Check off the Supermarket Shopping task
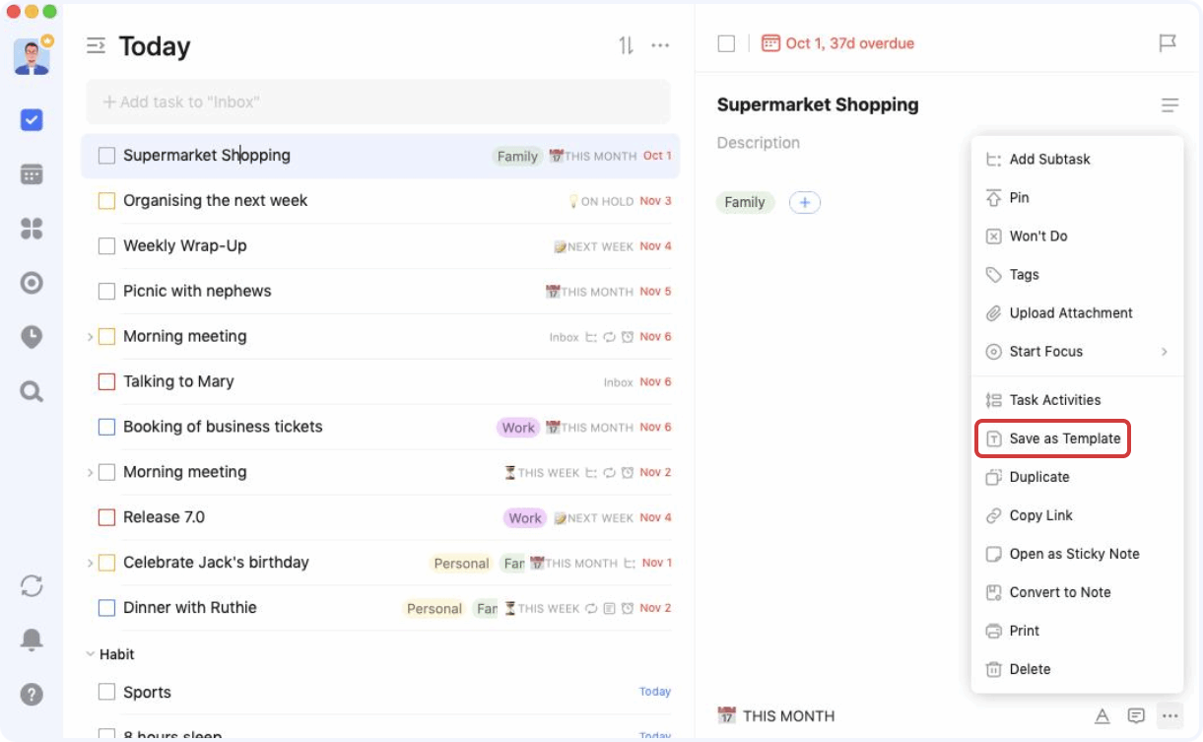The width and height of the screenshot is (1203, 742). pos(106,155)
